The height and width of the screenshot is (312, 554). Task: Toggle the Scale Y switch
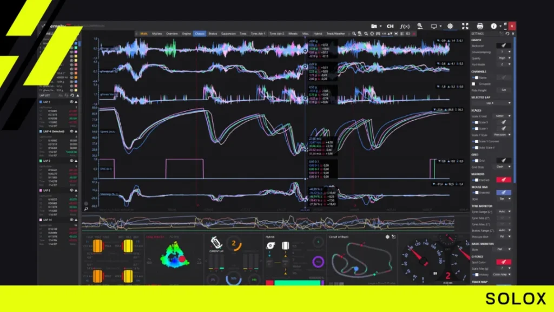click(476, 129)
